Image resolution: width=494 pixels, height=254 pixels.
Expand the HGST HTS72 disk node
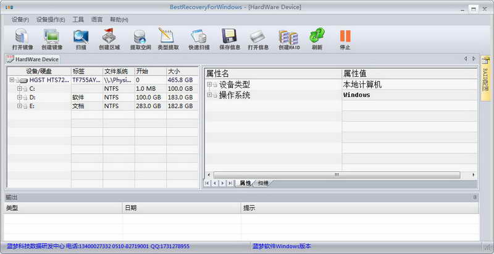coord(12,80)
